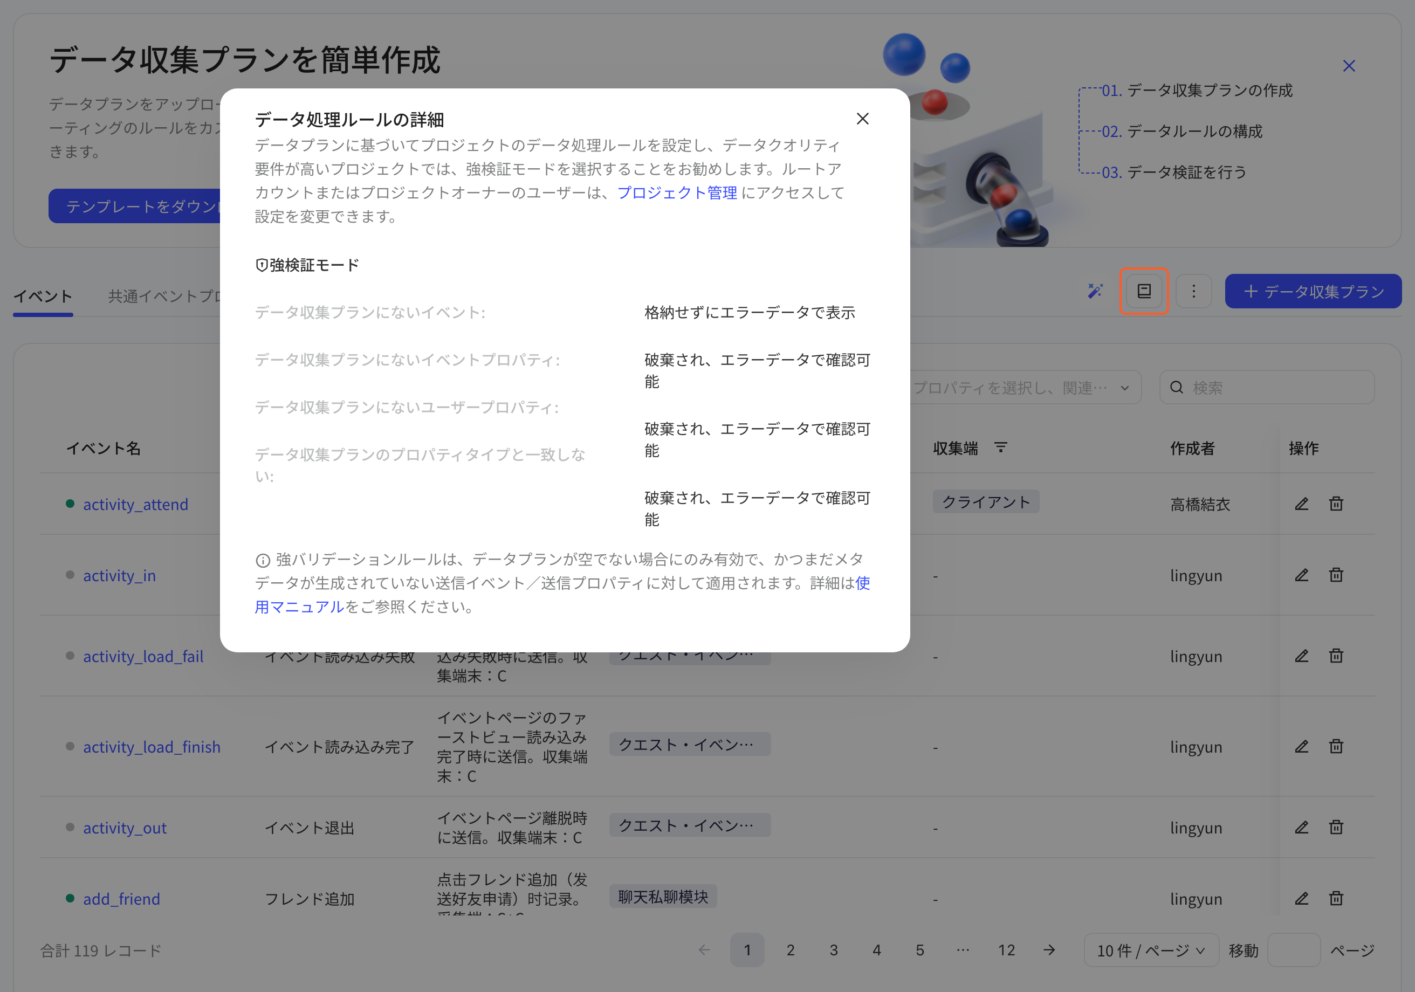Jump to last page 12
1415x992 pixels.
point(1006,949)
